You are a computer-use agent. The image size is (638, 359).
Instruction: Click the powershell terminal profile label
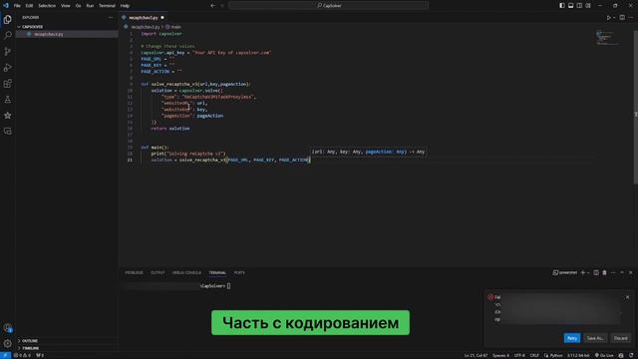click(x=565, y=272)
